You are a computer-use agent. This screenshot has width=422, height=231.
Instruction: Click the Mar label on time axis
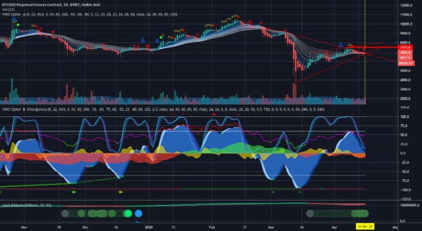coord(271,227)
